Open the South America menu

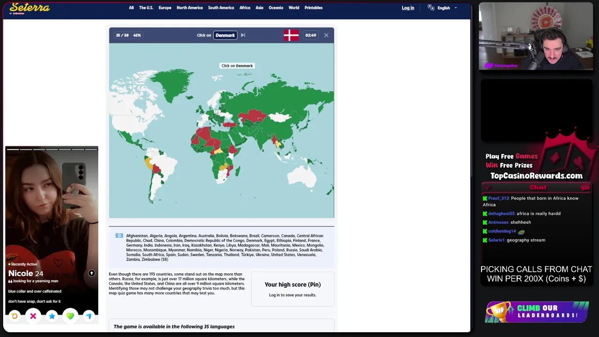(221, 8)
